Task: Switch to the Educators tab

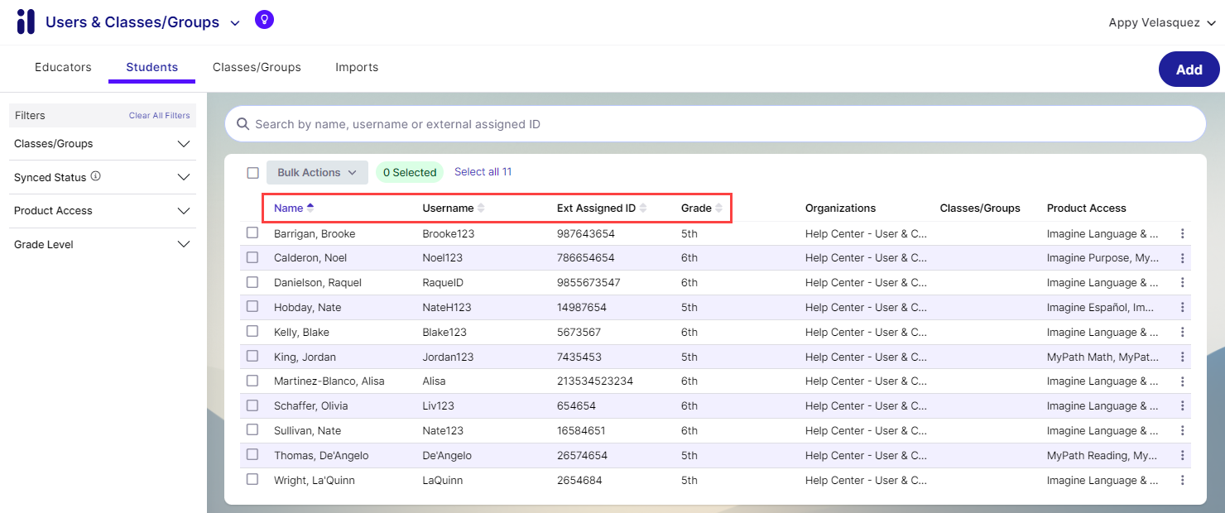Action: [63, 67]
